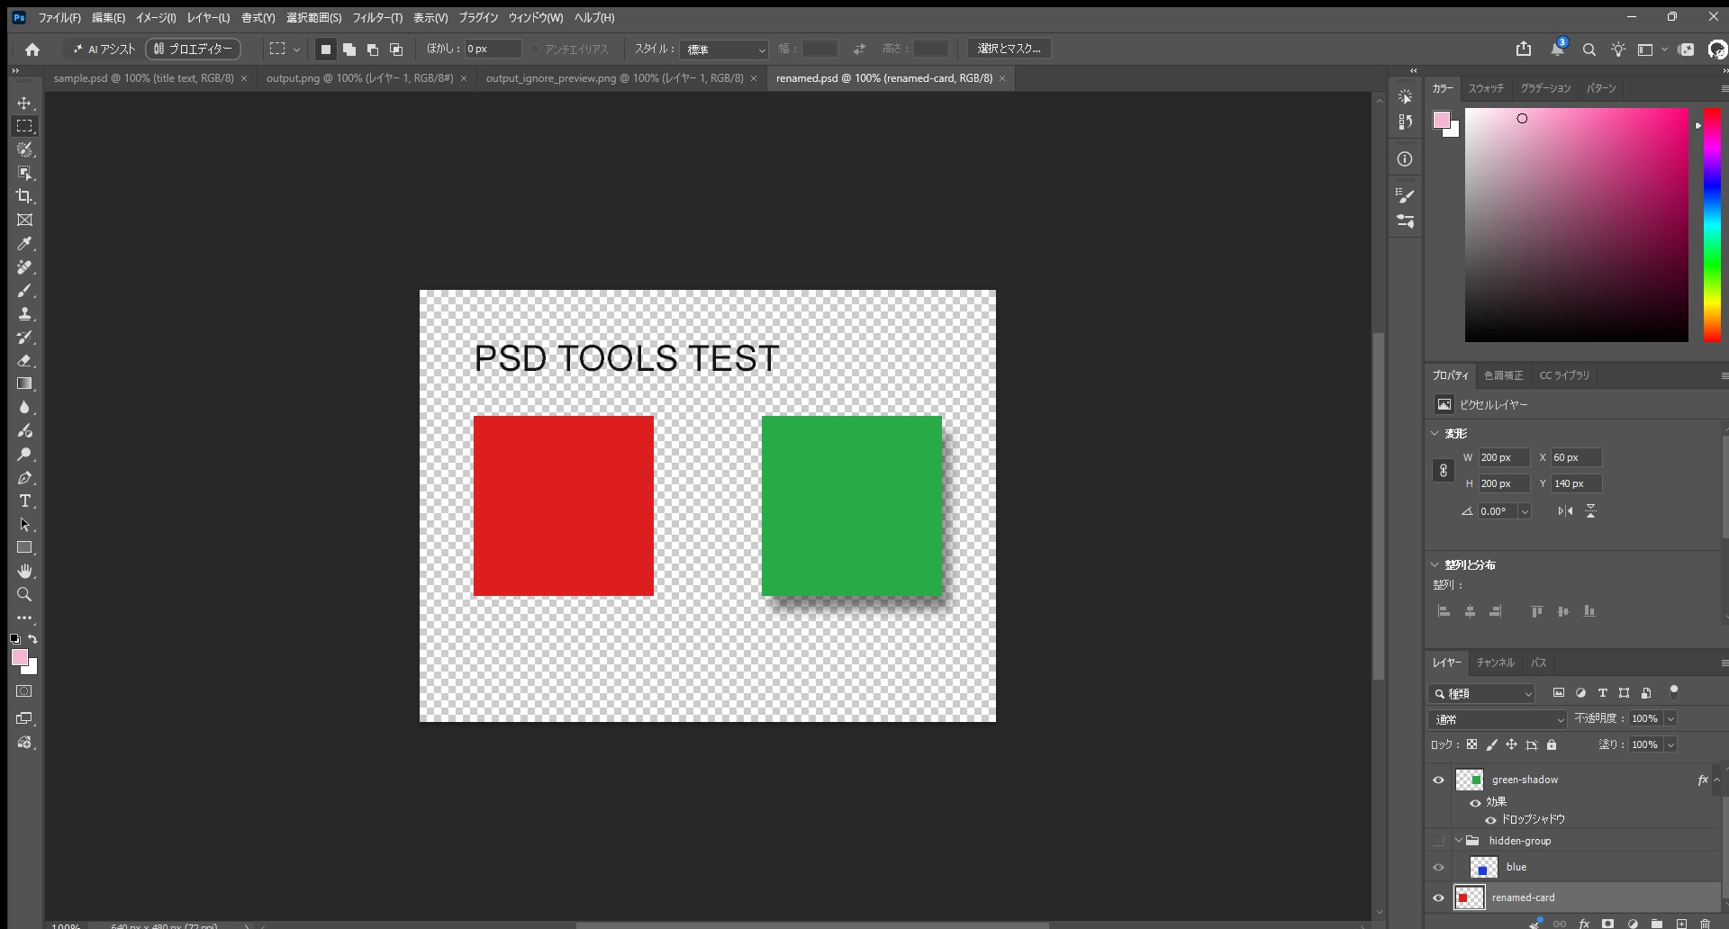Toggle the Drop Shadow effect visibility
Viewport: 1729px width, 929px height.
coord(1490,820)
